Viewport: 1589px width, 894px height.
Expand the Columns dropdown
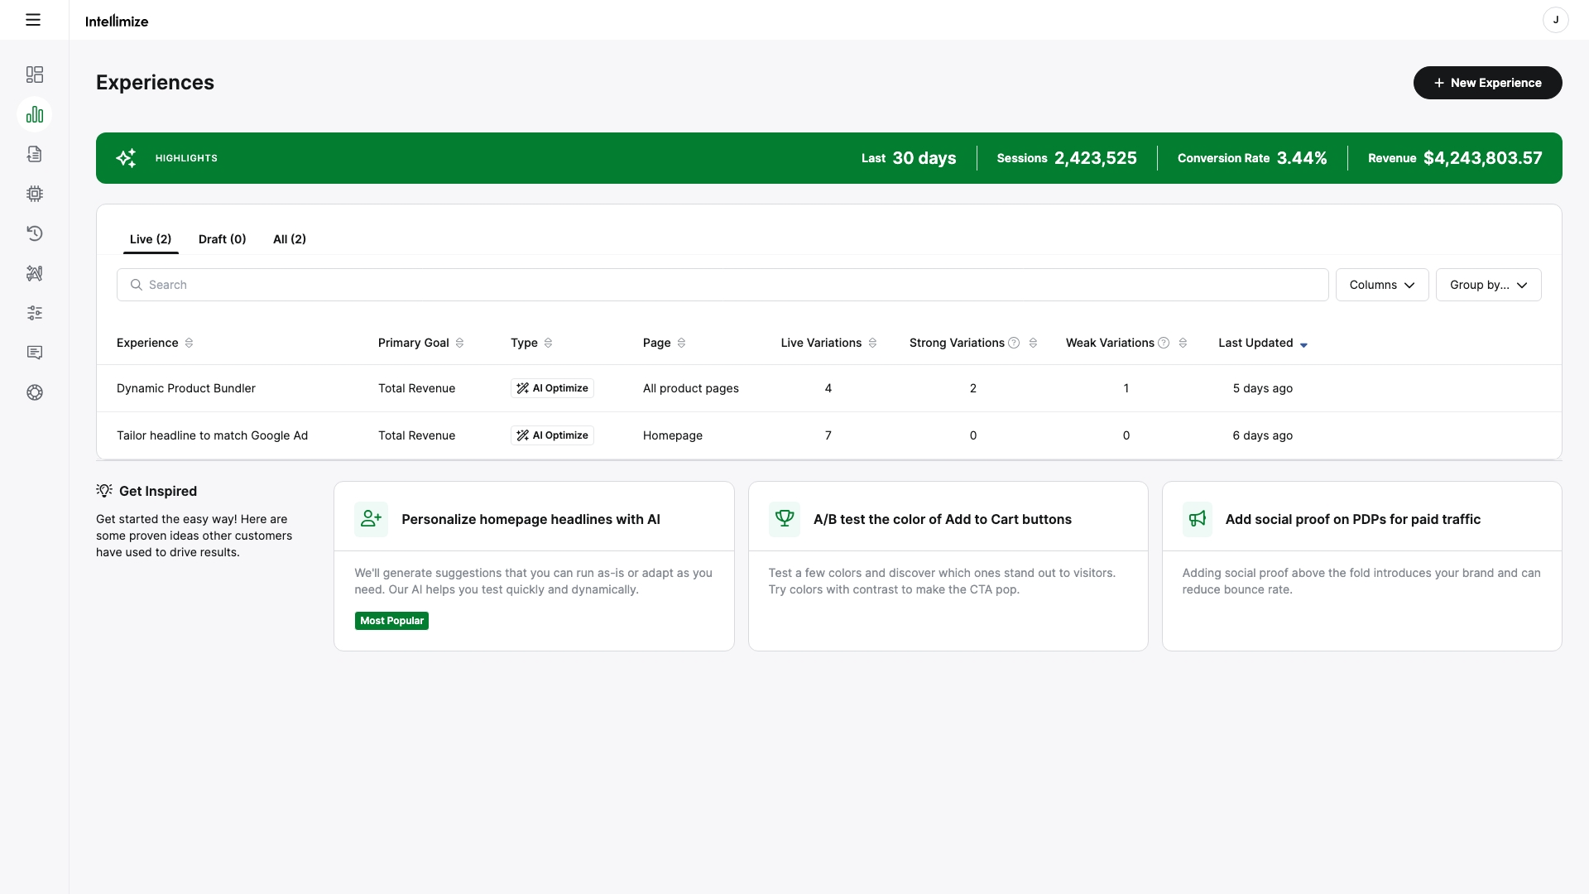point(1381,285)
